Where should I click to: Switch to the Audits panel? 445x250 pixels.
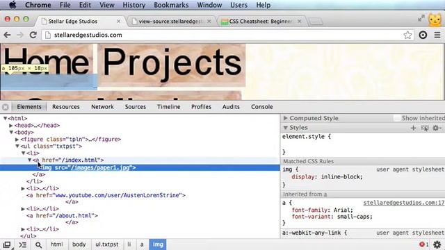tap(231, 107)
